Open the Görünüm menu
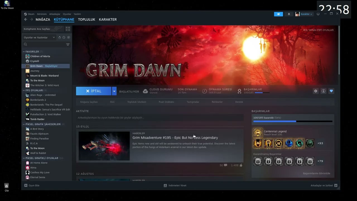 pos(42,14)
